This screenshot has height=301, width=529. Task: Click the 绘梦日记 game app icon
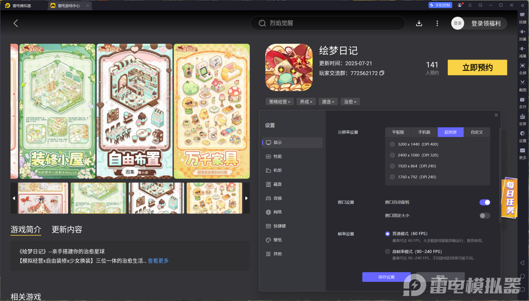click(289, 67)
